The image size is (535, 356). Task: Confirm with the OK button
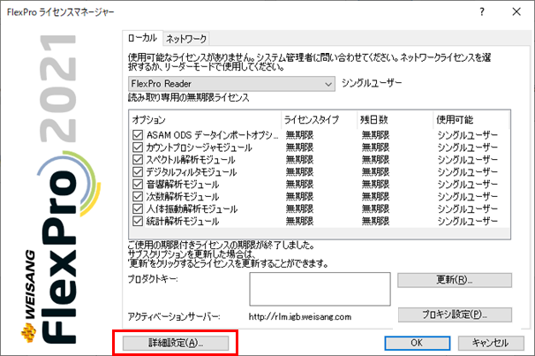(x=417, y=343)
